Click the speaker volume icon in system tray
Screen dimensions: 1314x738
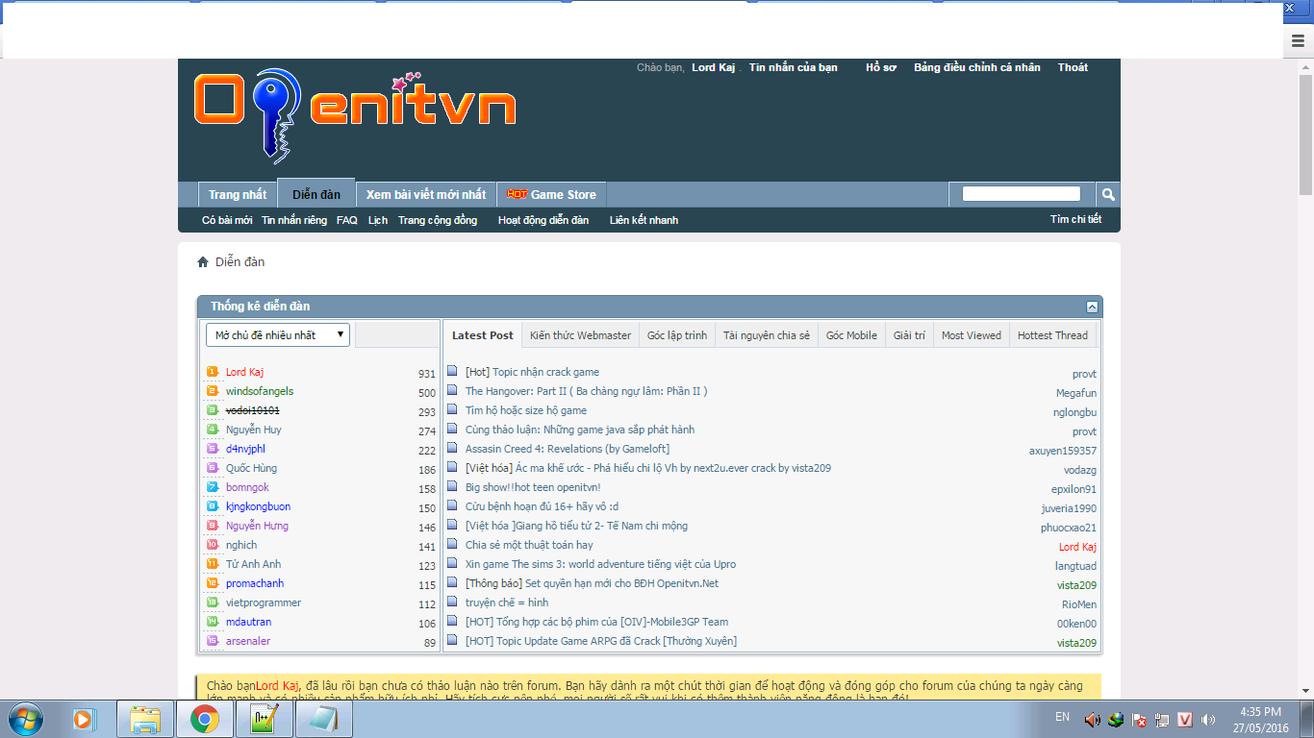pyautogui.click(x=1092, y=719)
